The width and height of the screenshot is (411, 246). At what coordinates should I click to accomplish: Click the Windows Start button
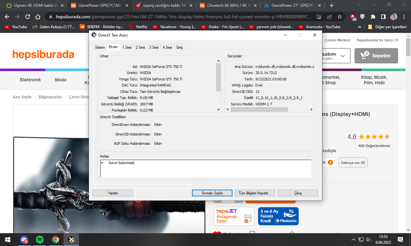pos(8,240)
